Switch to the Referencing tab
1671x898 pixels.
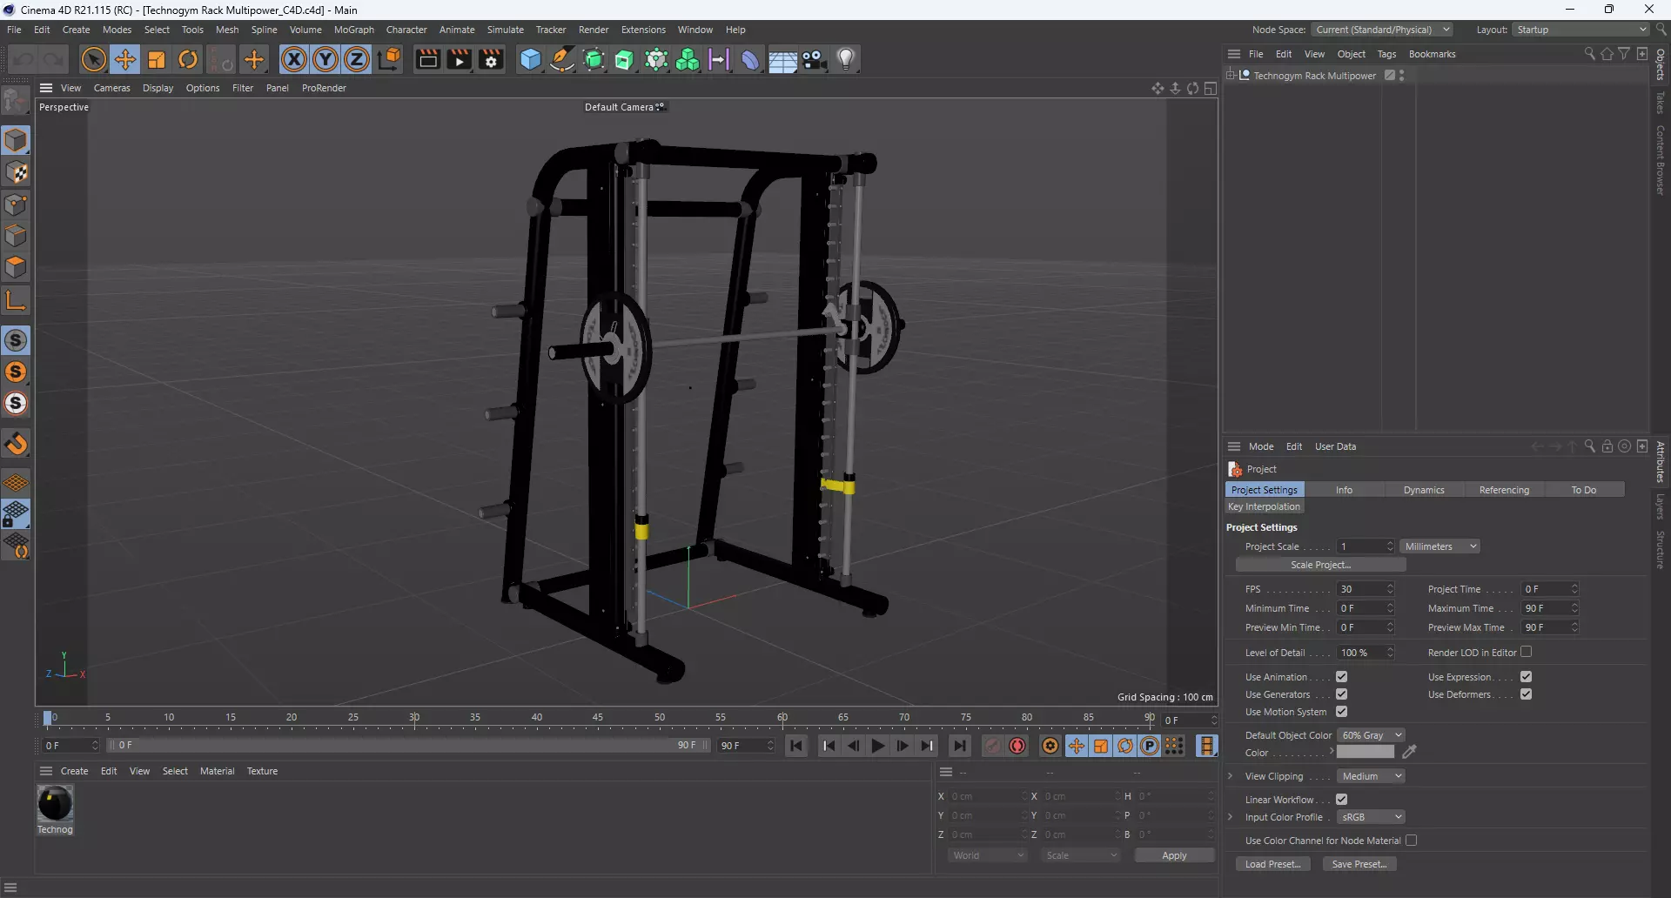pos(1504,490)
